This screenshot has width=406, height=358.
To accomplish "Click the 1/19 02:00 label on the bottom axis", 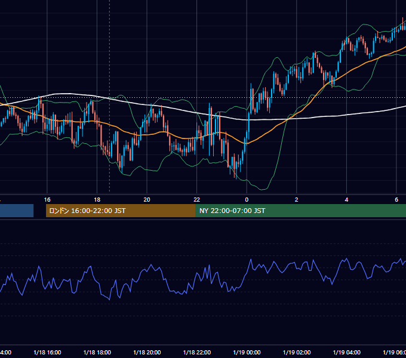I will [297, 352].
